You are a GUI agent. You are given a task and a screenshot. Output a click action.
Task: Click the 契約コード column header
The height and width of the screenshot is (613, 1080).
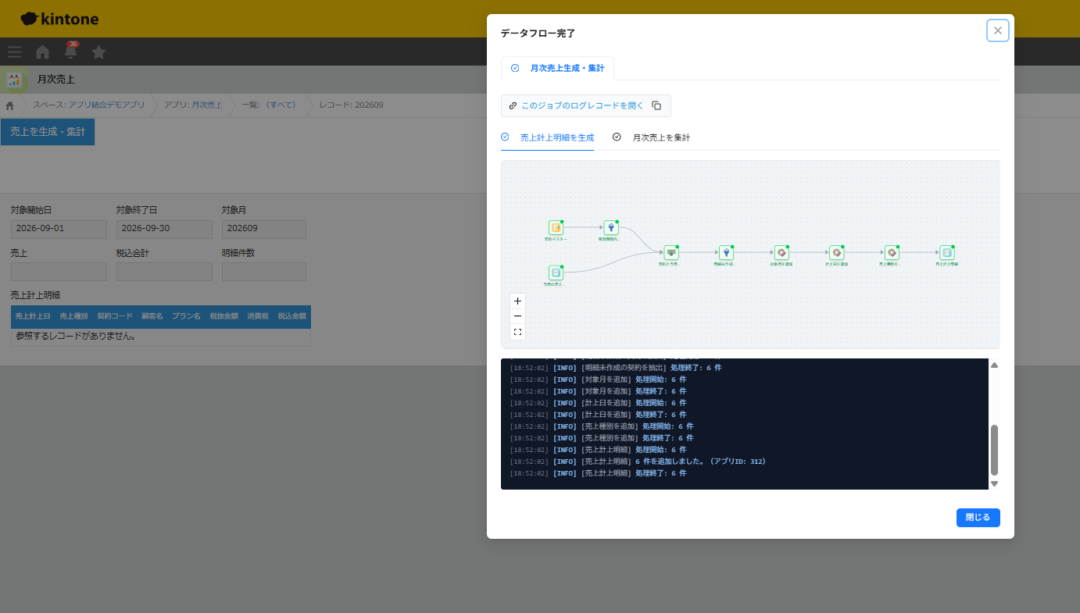click(115, 316)
